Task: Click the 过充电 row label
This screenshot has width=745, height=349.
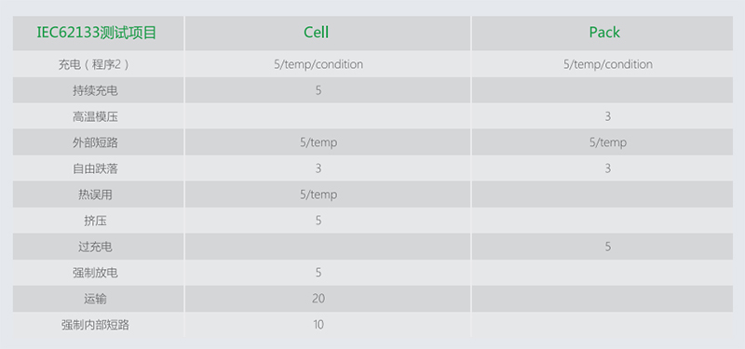Action: [95, 247]
